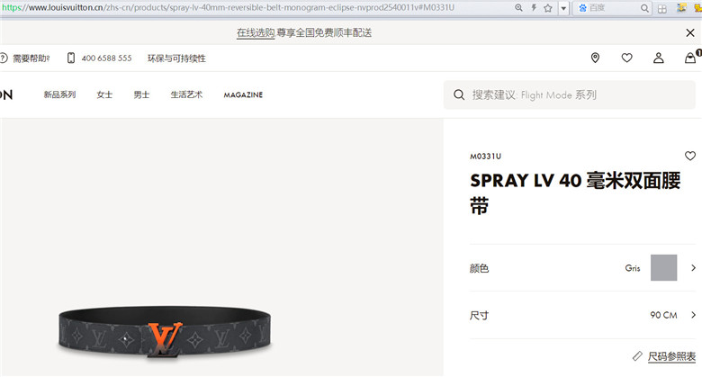Open the store locator pin icon
The width and height of the screenshot is (702, 377).
[595, 58]
